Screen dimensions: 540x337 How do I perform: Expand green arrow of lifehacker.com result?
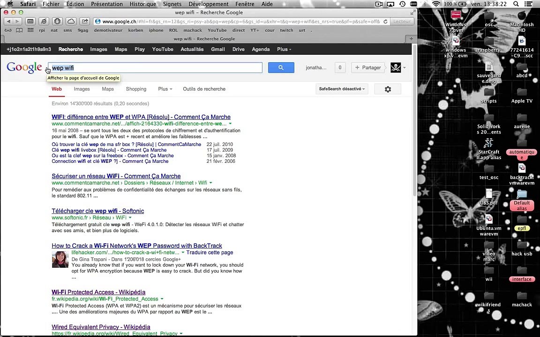pyautogui.click(x=183, y=252)
